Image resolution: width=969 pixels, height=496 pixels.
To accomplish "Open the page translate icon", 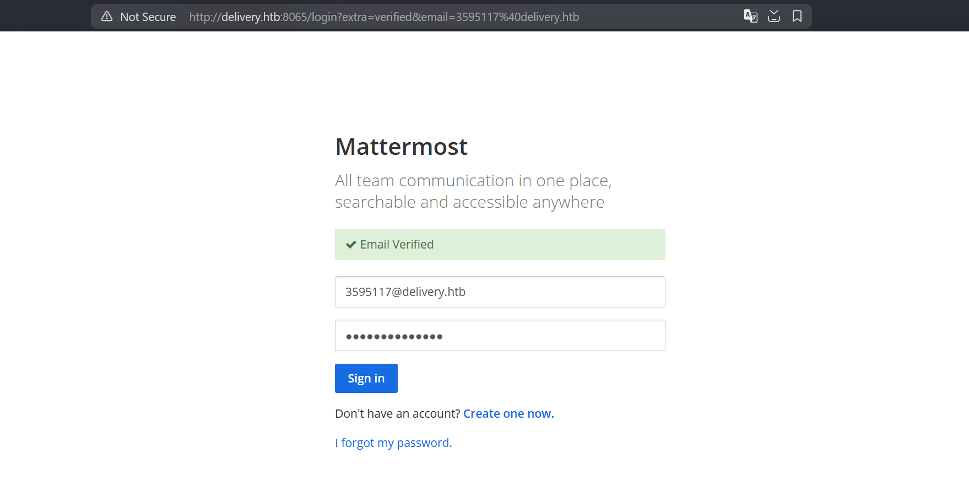I will (x=750, y=17).
